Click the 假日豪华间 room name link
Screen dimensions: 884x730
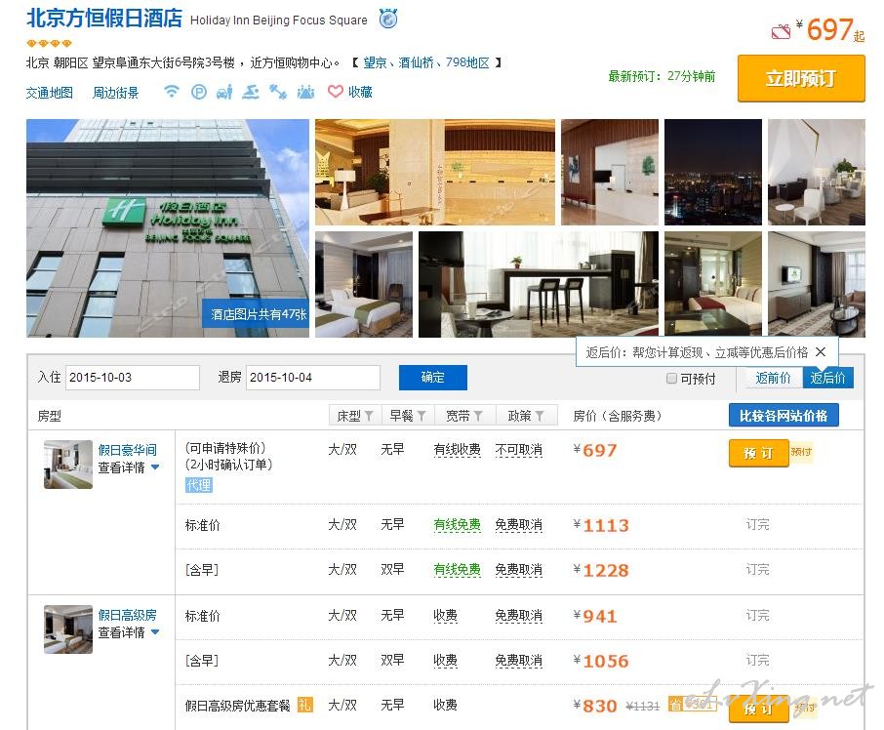(128, 450)
